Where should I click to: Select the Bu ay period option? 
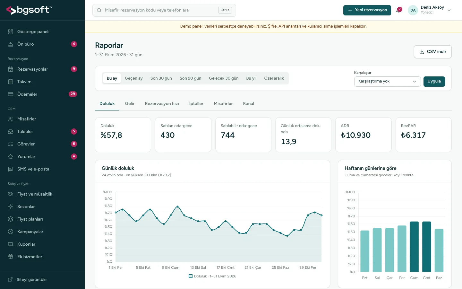click(x=112, y=78)
